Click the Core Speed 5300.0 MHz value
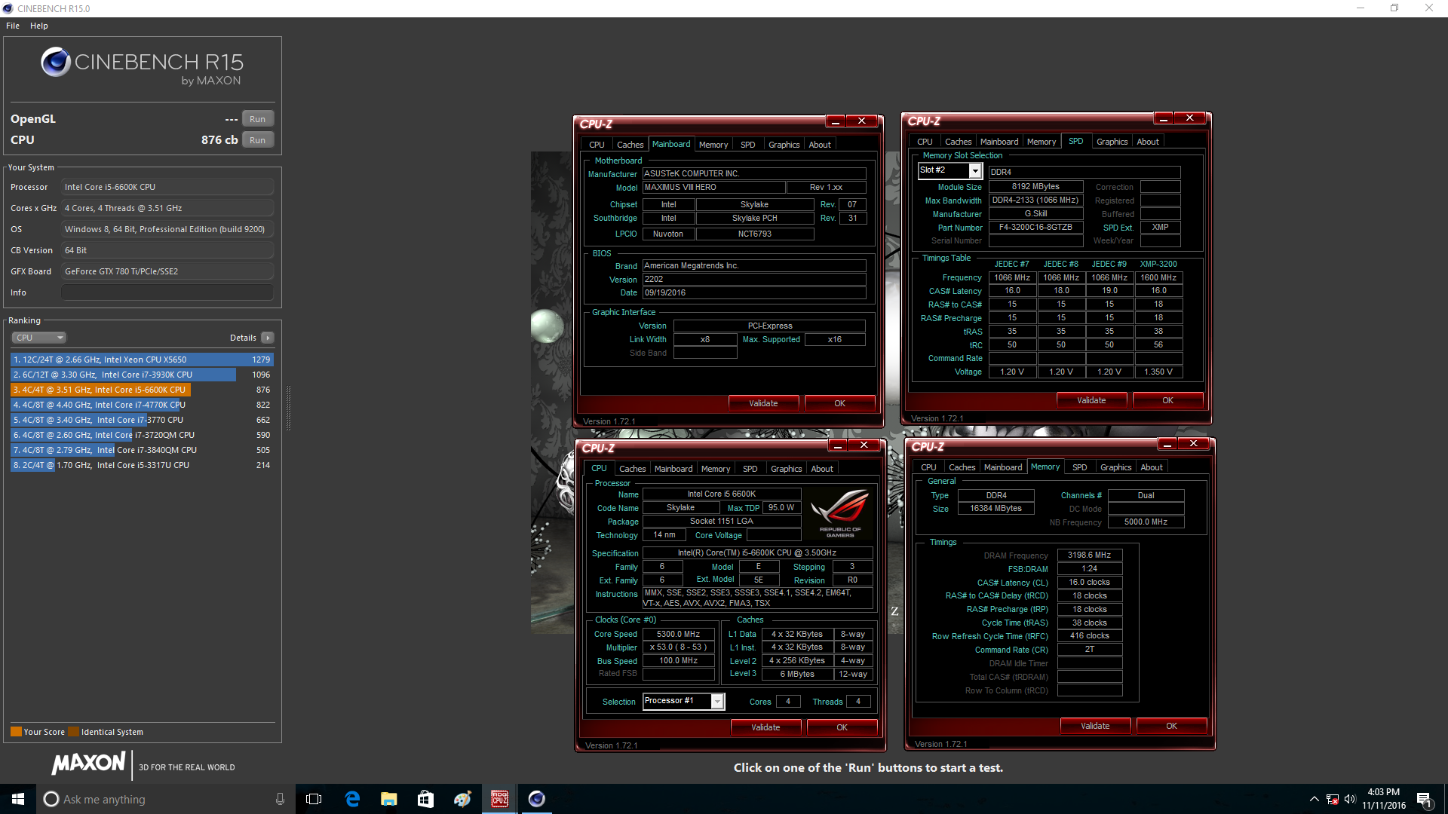 [678, 634]
